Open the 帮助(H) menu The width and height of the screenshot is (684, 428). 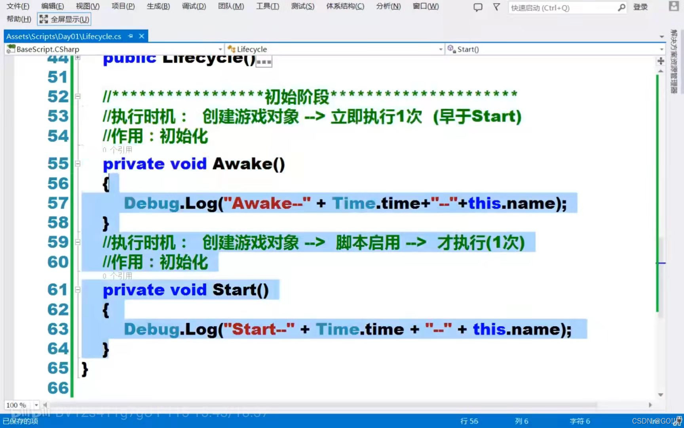coord(19,19)
